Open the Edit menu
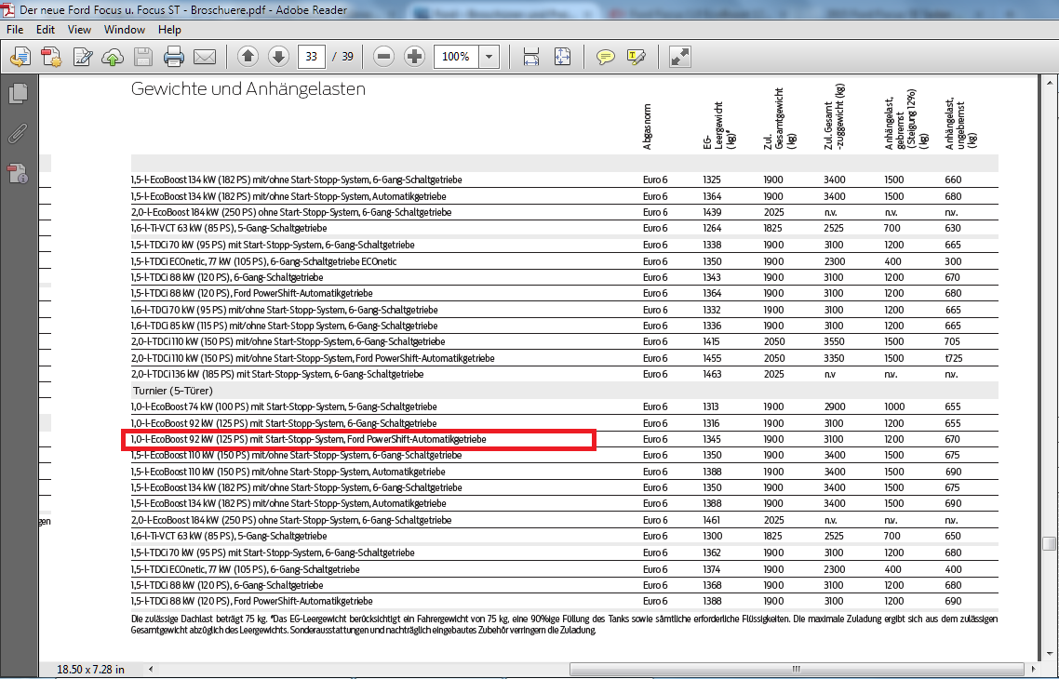1059x679 pixels. click(x=46, y=30)
